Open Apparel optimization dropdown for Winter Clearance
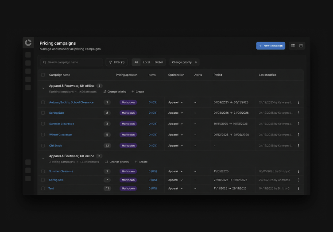 [175, 135]
